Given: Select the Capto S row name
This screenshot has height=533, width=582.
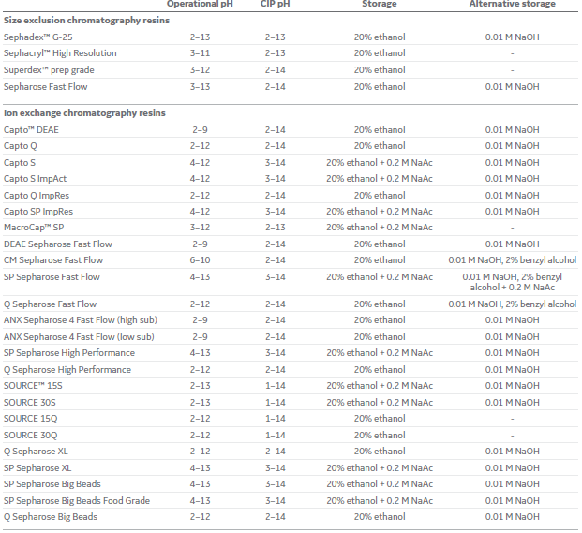Looking at the screenshot, I should (20, 162).
